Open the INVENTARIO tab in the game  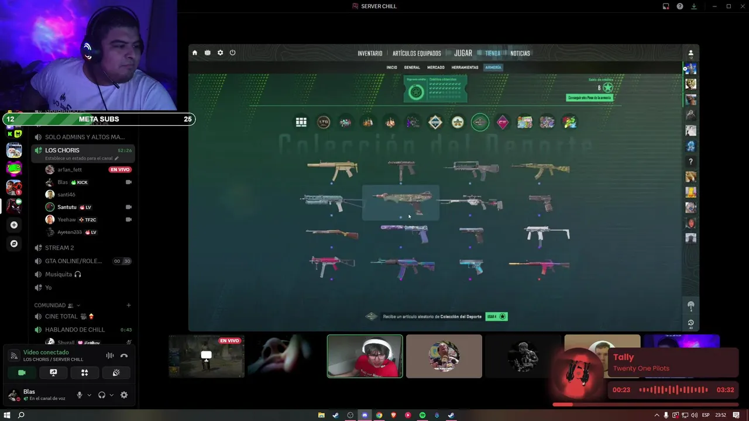click(370, 53)
